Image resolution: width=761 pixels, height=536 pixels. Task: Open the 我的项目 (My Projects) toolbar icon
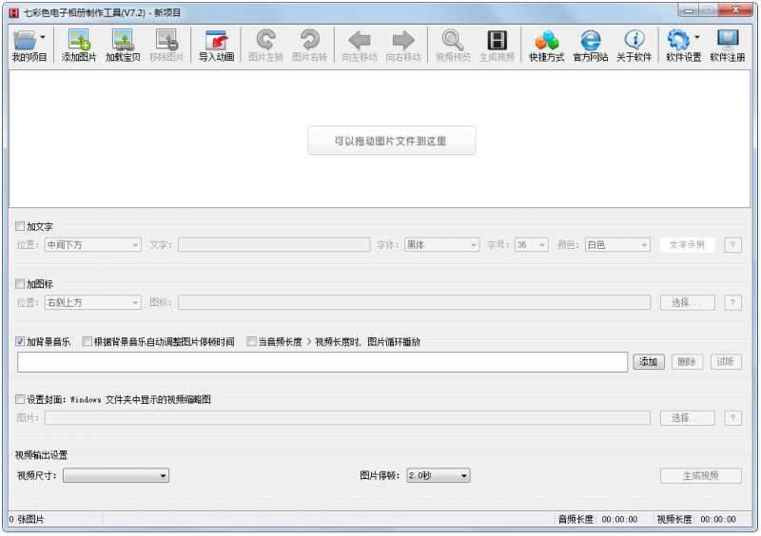pos(26,42)
